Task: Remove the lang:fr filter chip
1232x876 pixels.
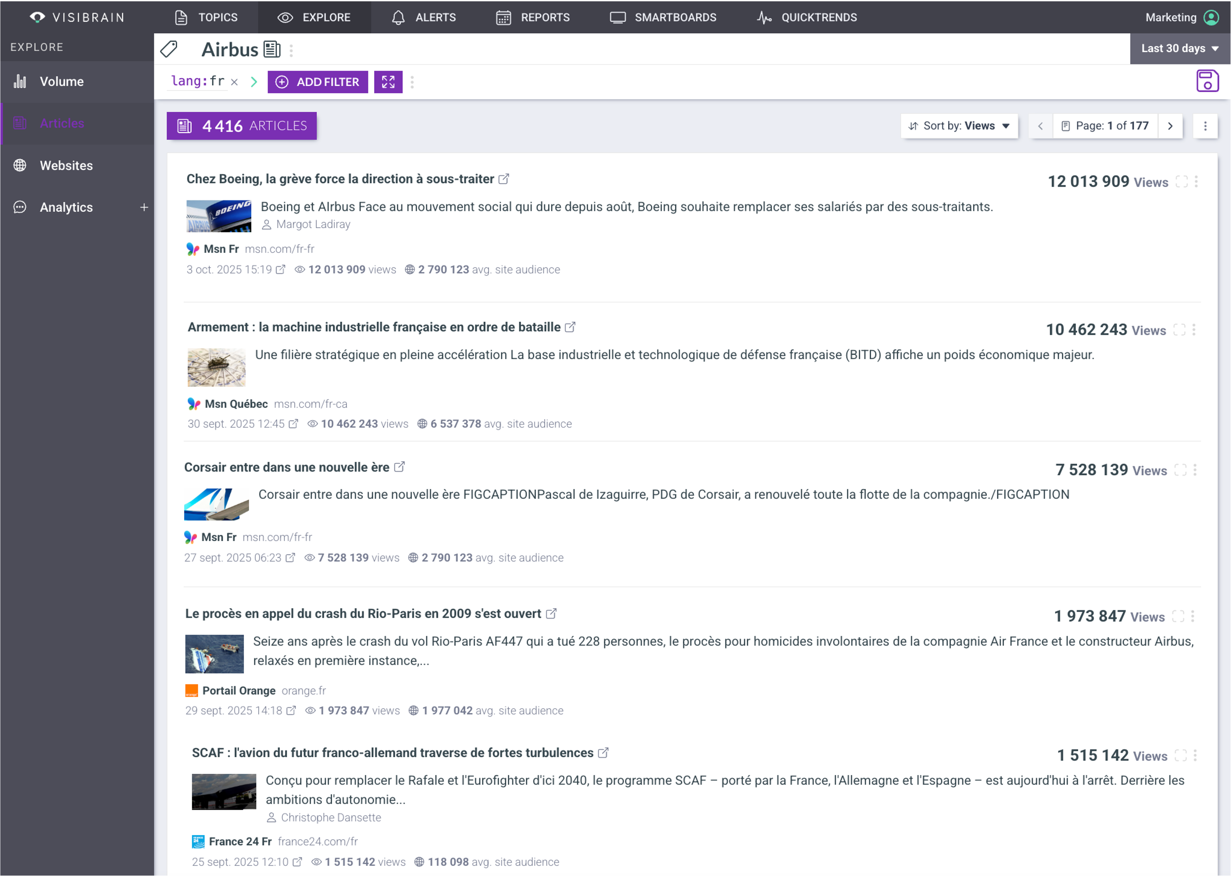Action: (x=234, y=82)
